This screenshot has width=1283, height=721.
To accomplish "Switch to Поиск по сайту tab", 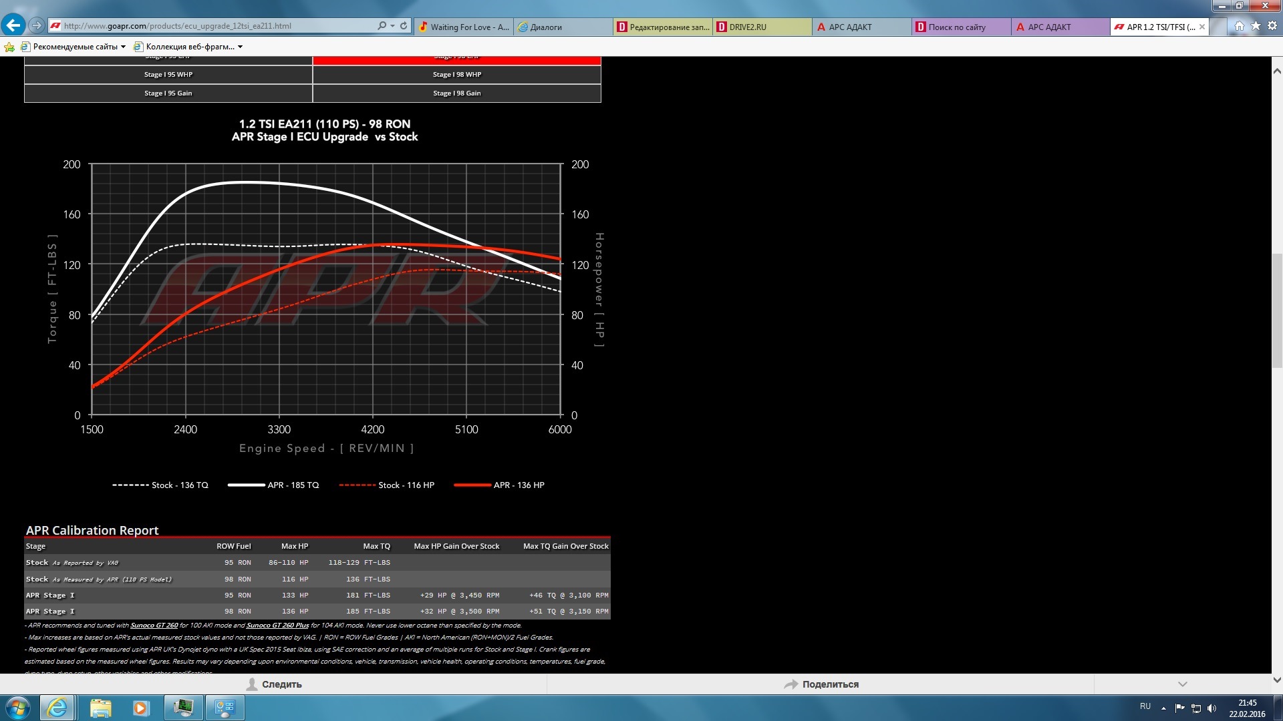I will click(x=962, y=27).
